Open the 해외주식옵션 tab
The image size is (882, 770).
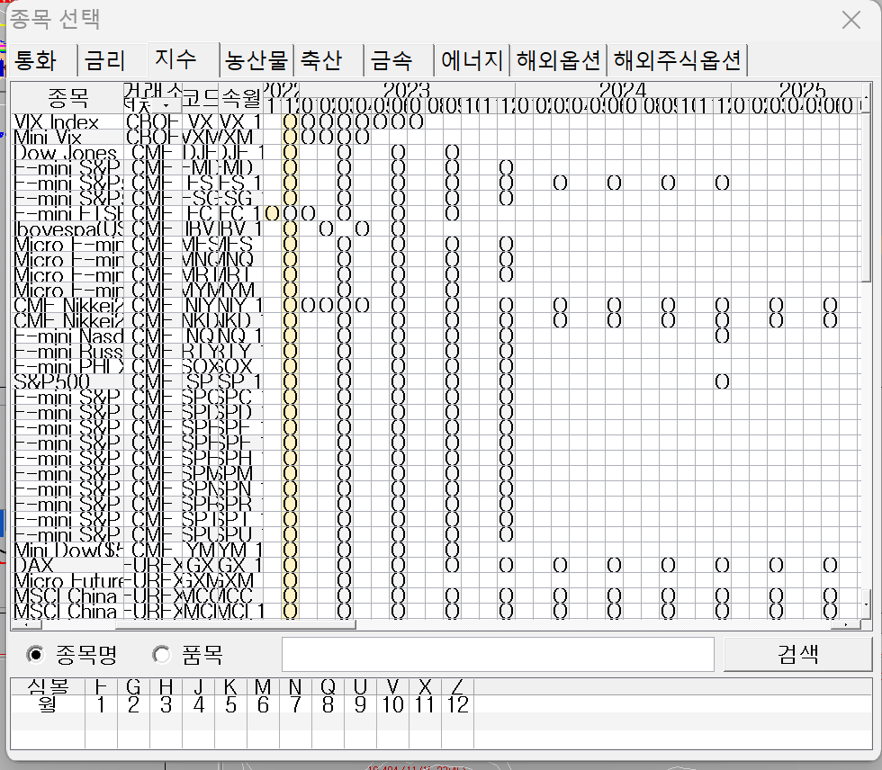tap(677, 60)
